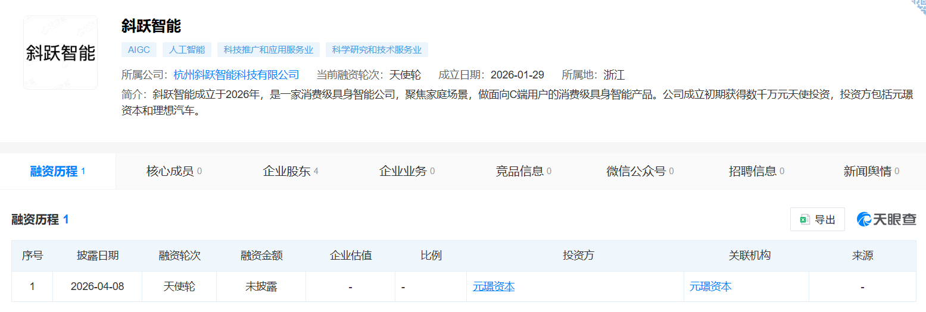Click the 科技推广和应用服务业 tag
The height and width of the screenshot is (312, 926).
[269, 50]
